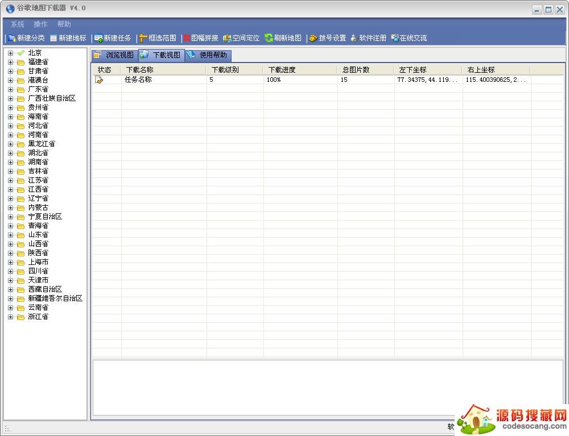Click the task status icon in 任务名称 row
This screenshot has width=569, height=436.
point(99,80)
